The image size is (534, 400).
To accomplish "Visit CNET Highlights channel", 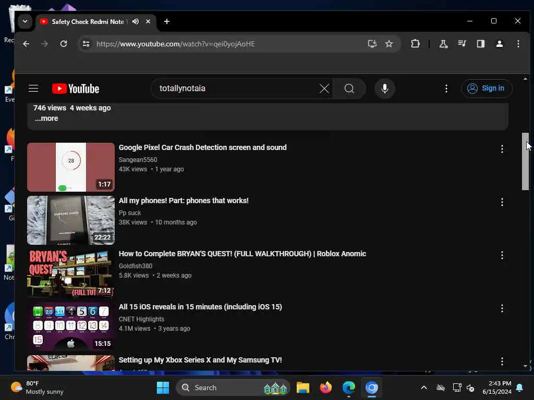I will (x=141, y=319).
